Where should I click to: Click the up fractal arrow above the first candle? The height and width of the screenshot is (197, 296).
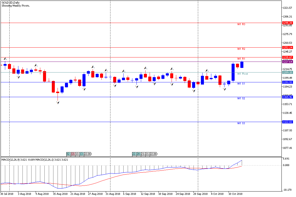(5, 59)
